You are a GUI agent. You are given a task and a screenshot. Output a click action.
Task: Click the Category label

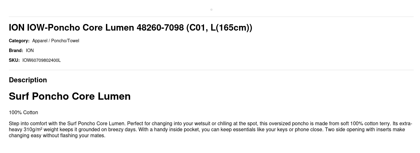[x=19, y=41]
